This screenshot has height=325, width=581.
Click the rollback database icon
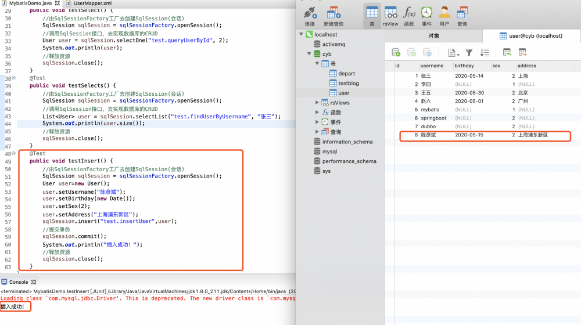point(427,53)
